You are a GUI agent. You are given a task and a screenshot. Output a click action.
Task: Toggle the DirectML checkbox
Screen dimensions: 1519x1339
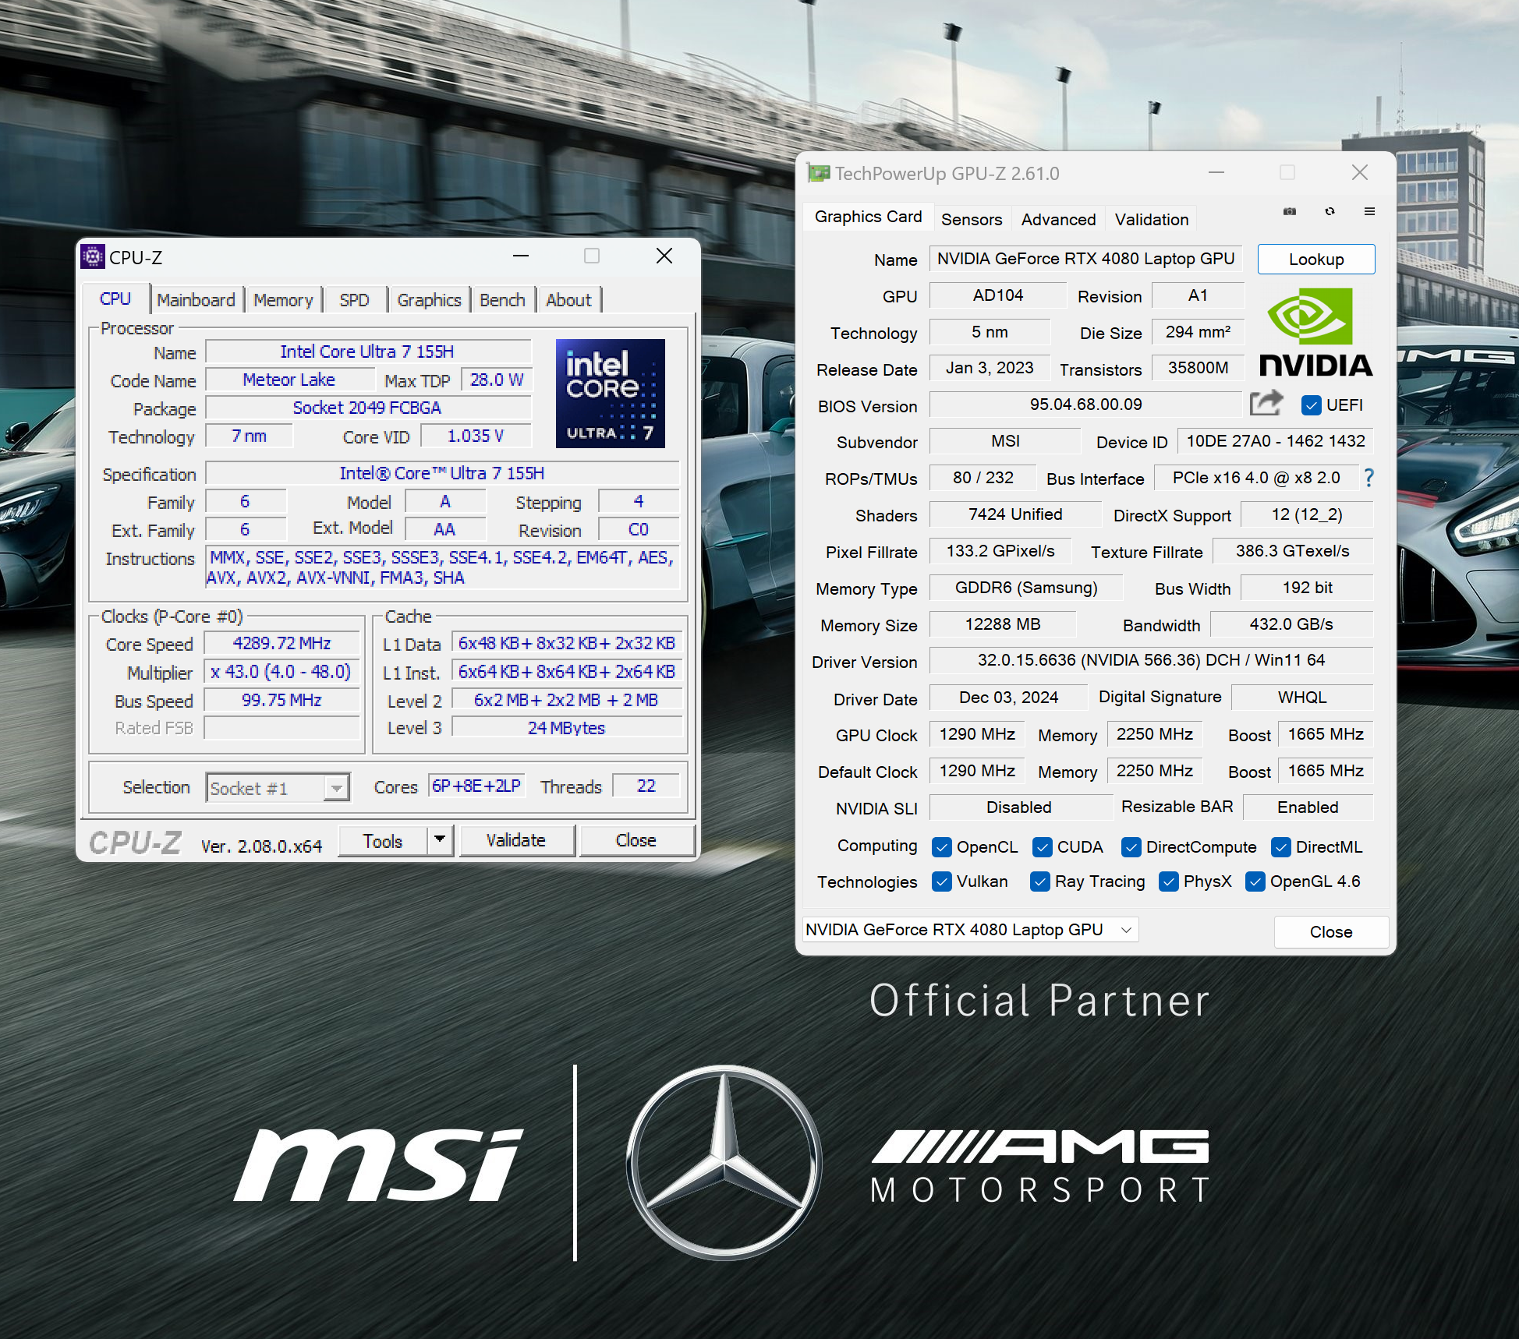point(1281,847)
